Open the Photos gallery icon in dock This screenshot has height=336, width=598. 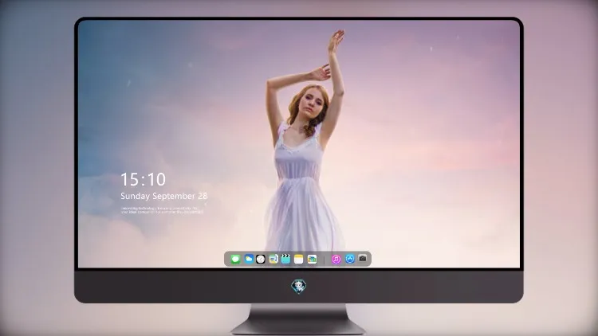click(x=312, y=260)
